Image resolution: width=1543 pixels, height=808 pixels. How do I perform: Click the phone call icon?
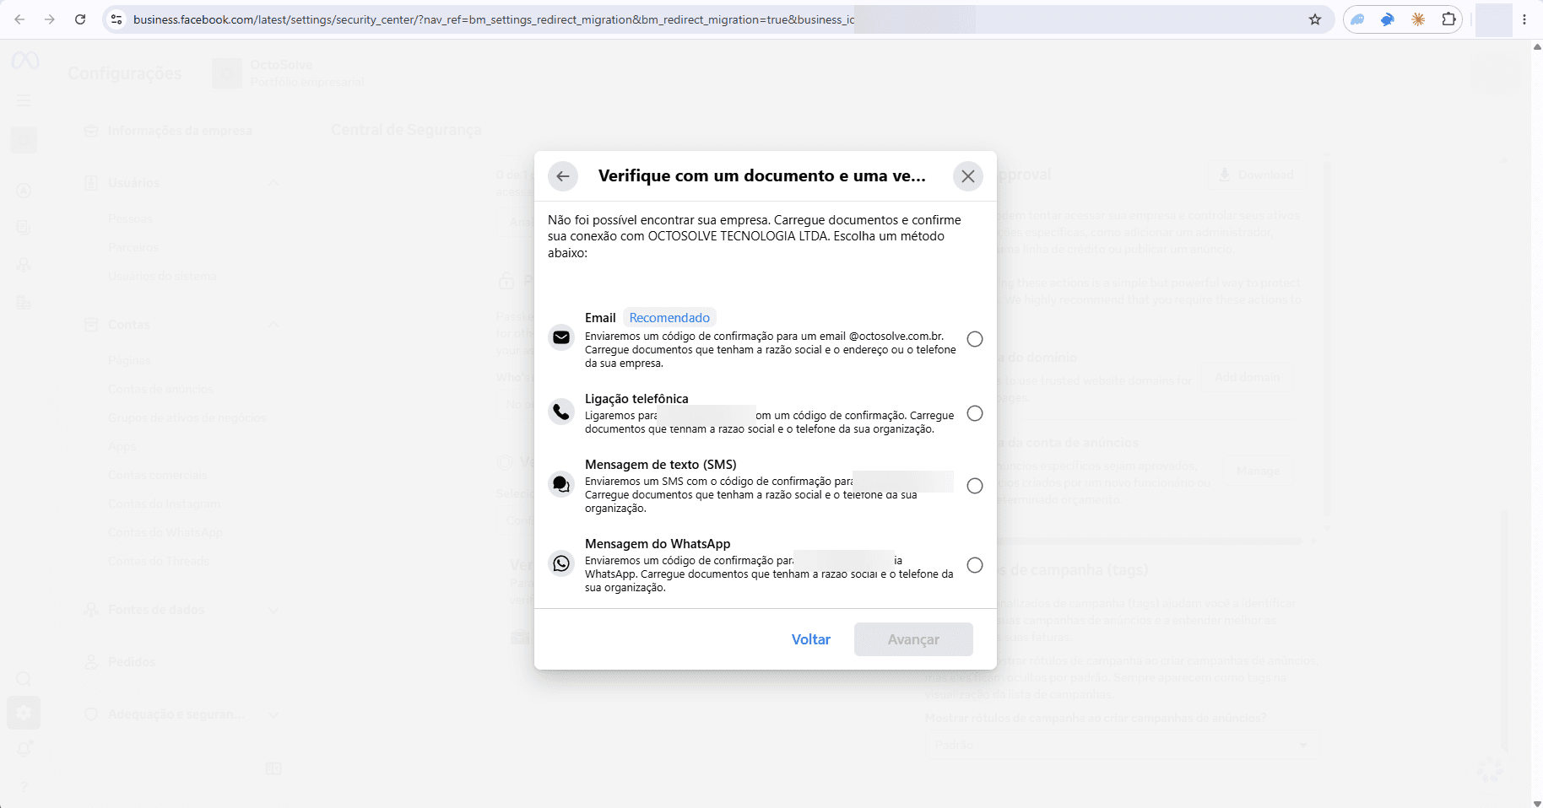pyautogui.click(x=561, y=412)
